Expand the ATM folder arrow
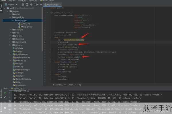The image size is (172, 114). pos(10,14)
